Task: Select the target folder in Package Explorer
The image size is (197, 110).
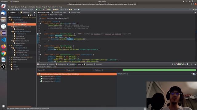Action: (x=16, y=67)
